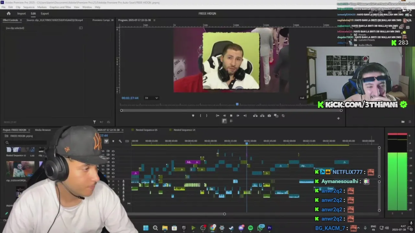The width and height of the screenshot is (415, 233).
Task: Hide the V8 track output
Action: coord(113,151)
